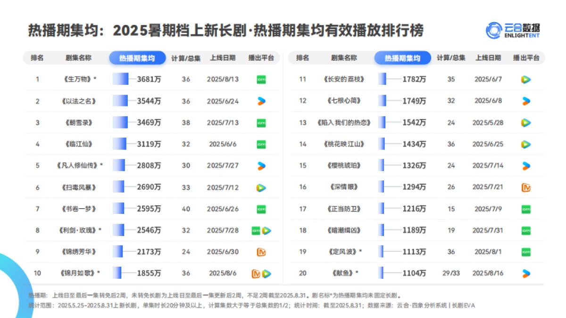Open Tencent Video icon for 《扫毒风暴》
Screen dimensions: 566x318
(x=261, y=187)
